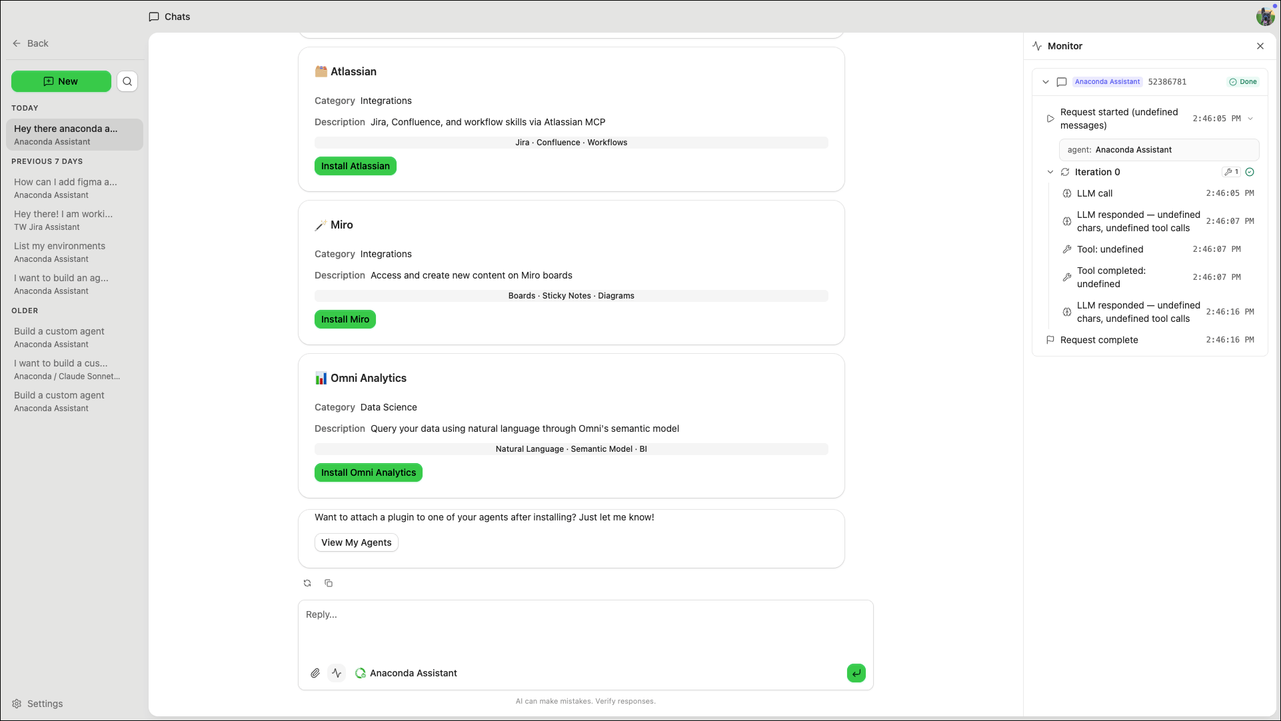Copy the assistant response
The height and width of the screenshot is (721, 1281).
pyautogui.click(x=329, y=583)
